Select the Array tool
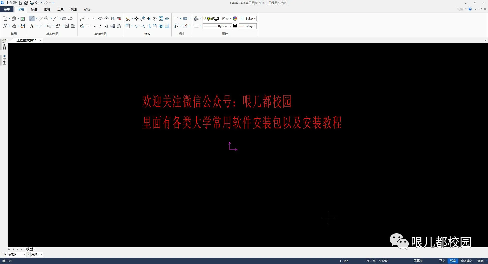This screenshot has height=264, width=488. [x=161, y=19]
